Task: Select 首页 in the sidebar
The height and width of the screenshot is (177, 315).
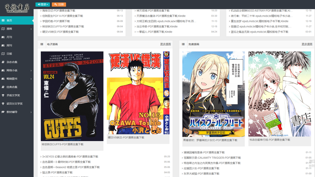Action: (x=17, y=20)
